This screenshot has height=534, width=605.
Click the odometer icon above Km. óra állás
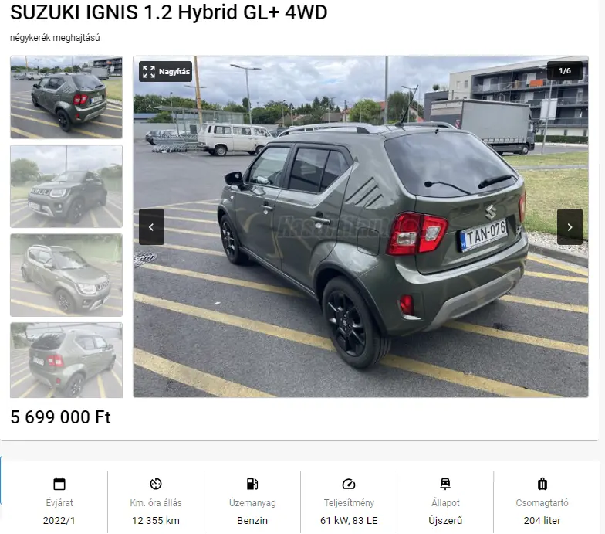pos(156,484)
